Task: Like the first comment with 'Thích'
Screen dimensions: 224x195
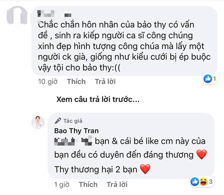Action: point(76,81)
